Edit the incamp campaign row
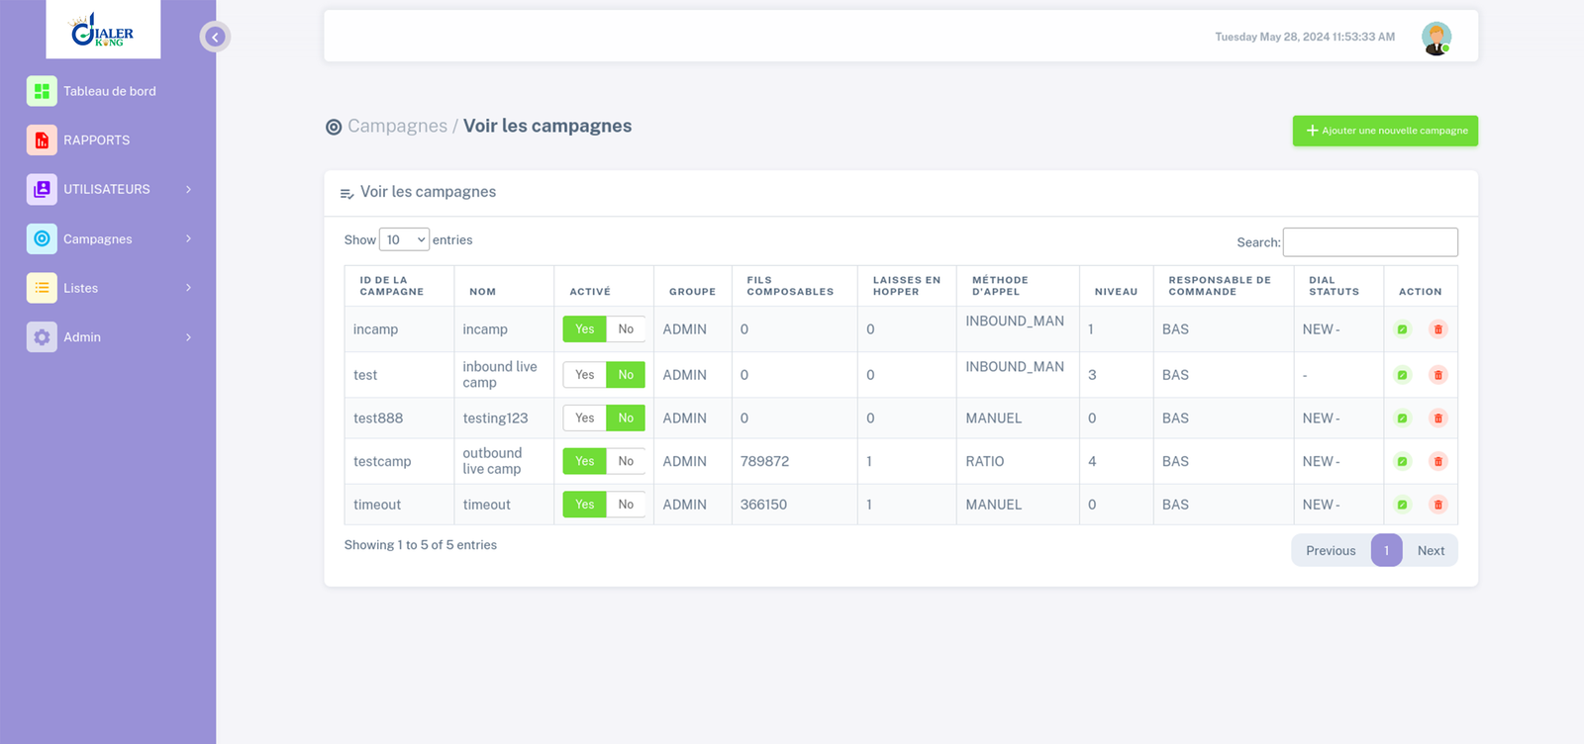The width and height of the screenshot is (1584, 744). tap(1402, 329)
